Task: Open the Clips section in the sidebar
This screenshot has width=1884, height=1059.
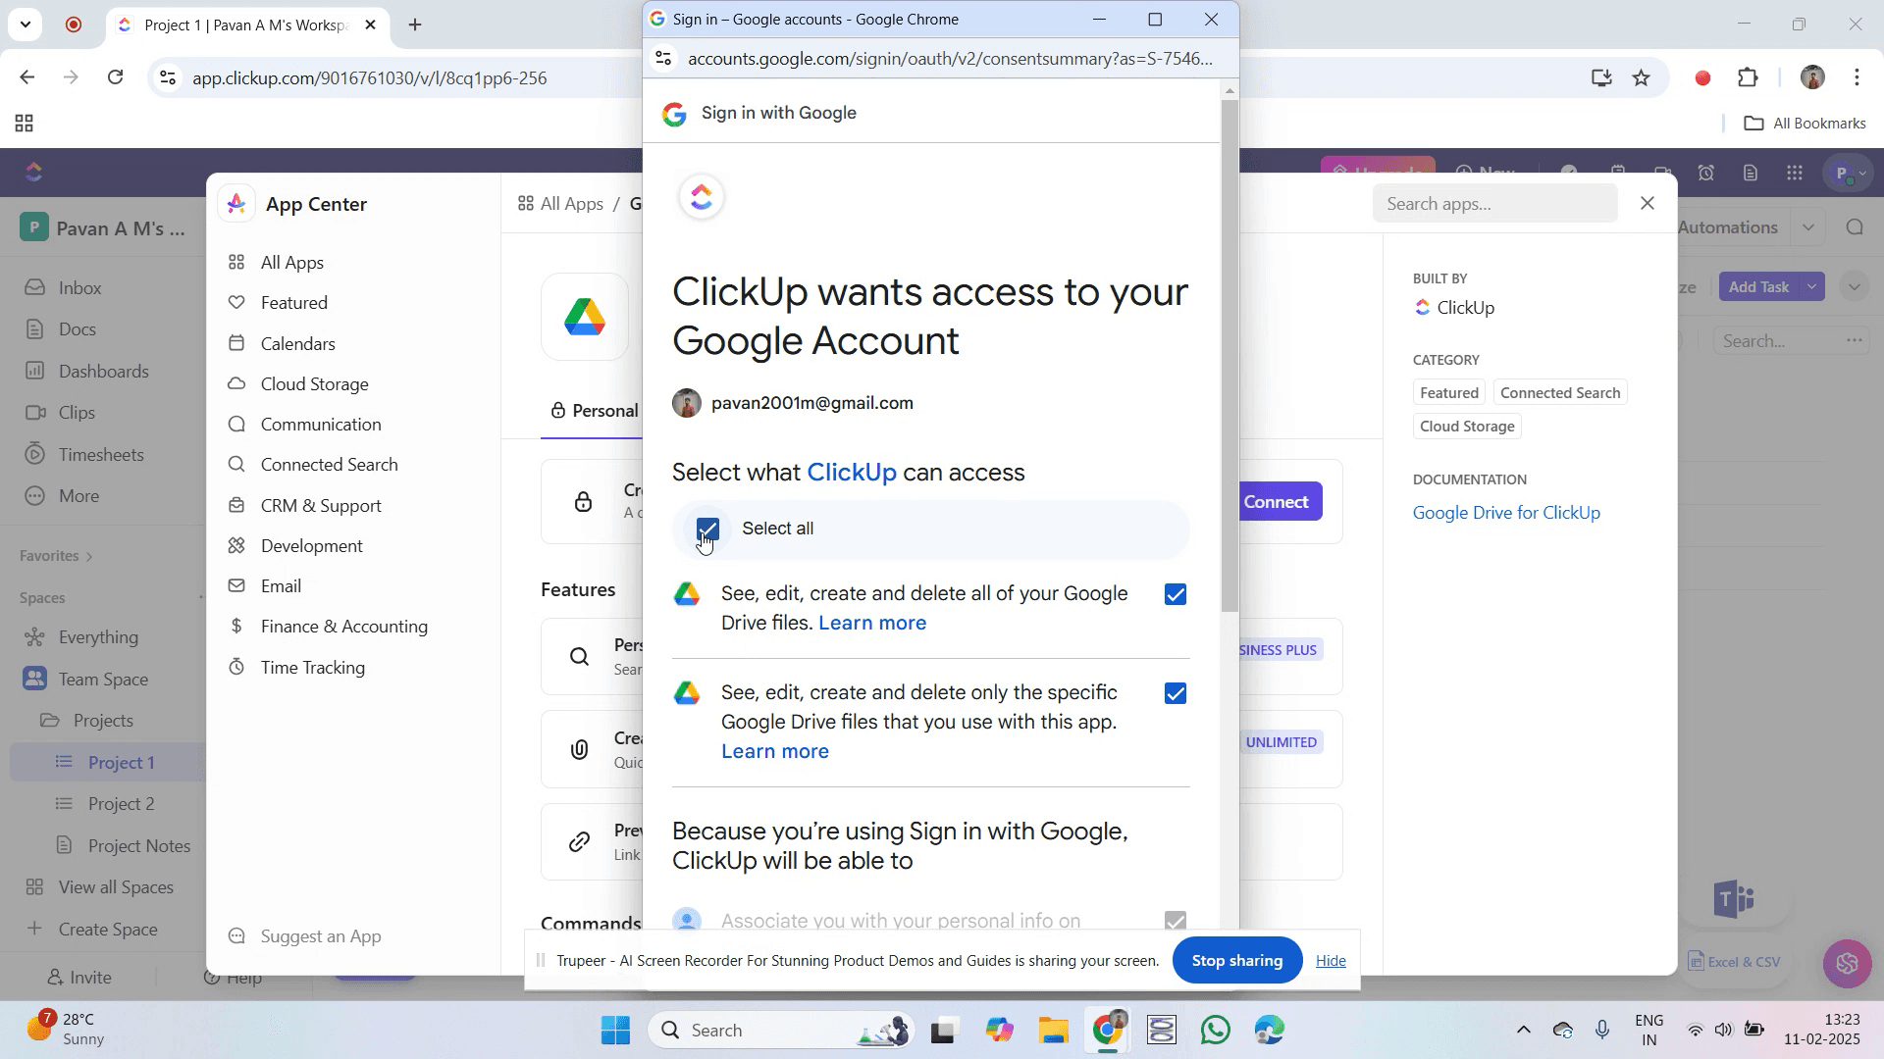Action: coord(77,413)
